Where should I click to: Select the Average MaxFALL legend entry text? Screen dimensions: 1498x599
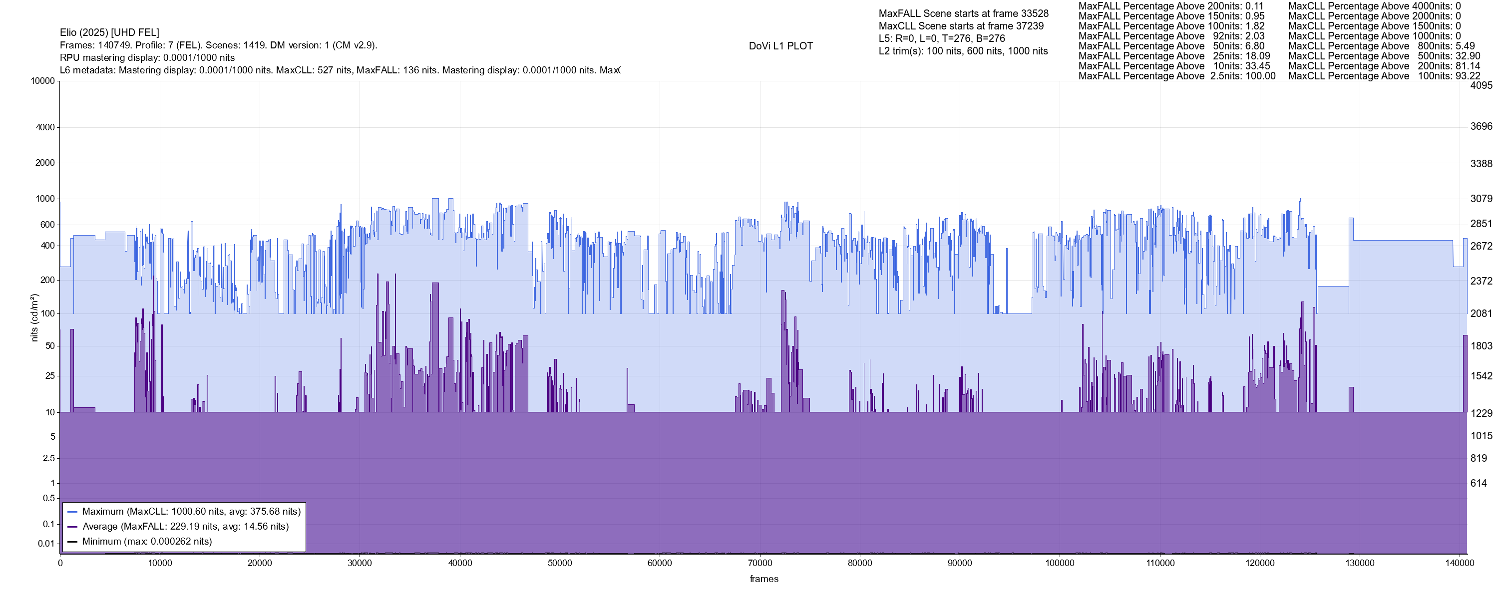coord(186,527)
